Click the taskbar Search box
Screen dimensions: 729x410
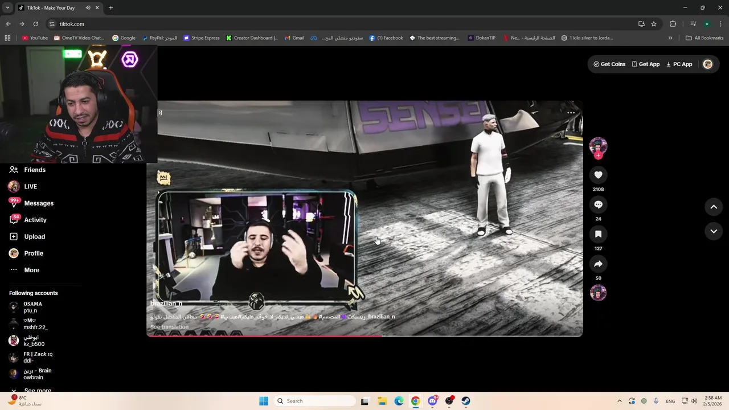(314, 401)
